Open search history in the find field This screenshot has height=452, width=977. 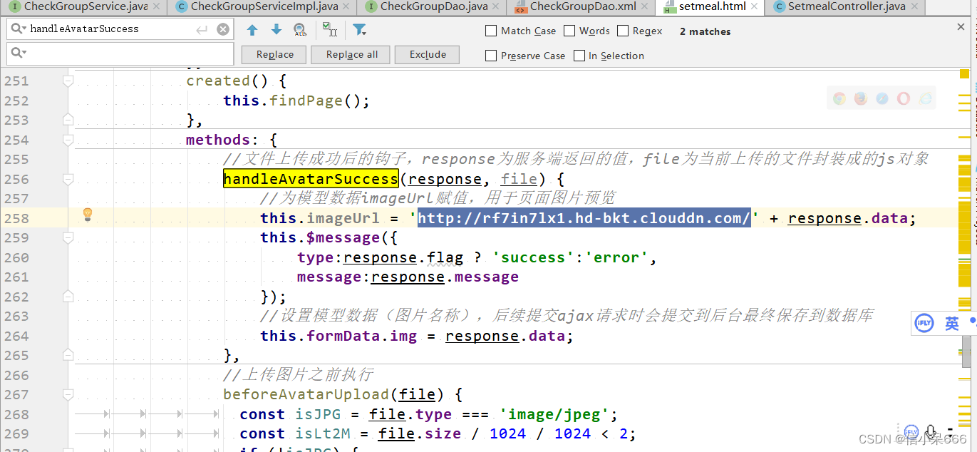pos(18,29)
